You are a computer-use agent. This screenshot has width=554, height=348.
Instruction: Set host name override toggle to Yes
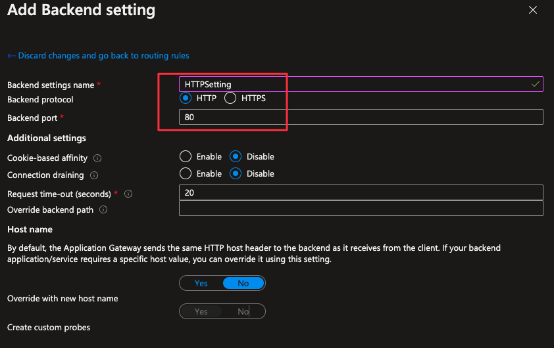pyautogui.click(x=201, y=284)
